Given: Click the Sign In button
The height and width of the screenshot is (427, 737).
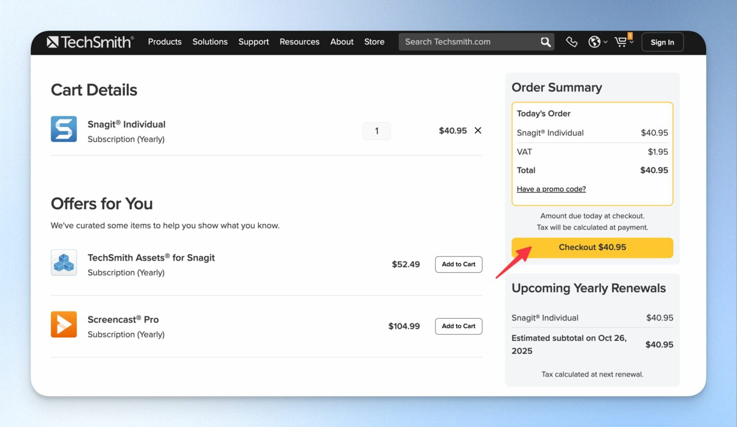Looking at the screenshot, I should [662, 42].
